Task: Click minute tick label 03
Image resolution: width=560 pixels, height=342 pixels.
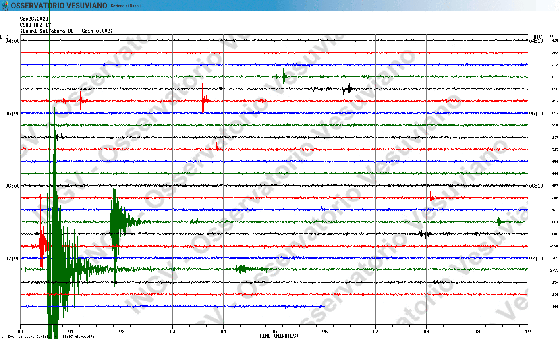Action: (172, 332)
